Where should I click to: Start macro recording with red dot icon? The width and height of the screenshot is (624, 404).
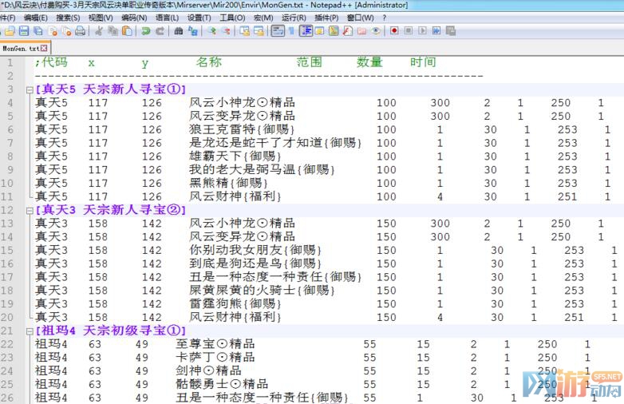click(394, 31)
